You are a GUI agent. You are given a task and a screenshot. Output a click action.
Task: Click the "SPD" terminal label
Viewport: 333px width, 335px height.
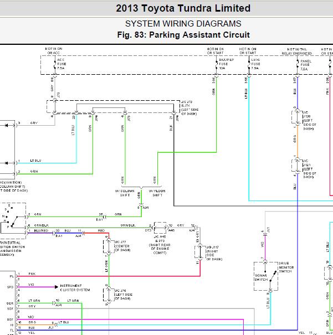tap(11, 287)
